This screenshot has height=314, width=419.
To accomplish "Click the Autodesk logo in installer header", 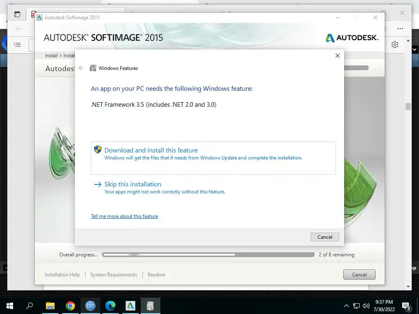I will (351, 38).
